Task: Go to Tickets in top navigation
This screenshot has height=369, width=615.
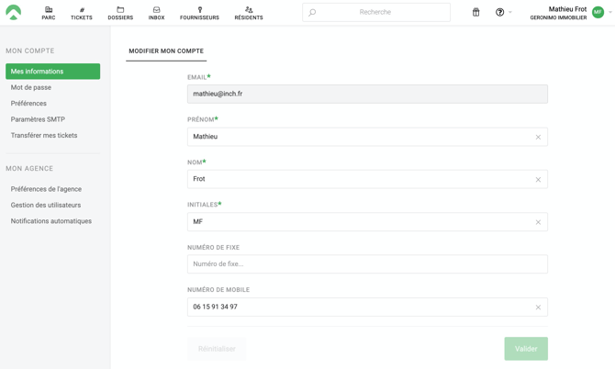Action: click(x=82, y=13)
